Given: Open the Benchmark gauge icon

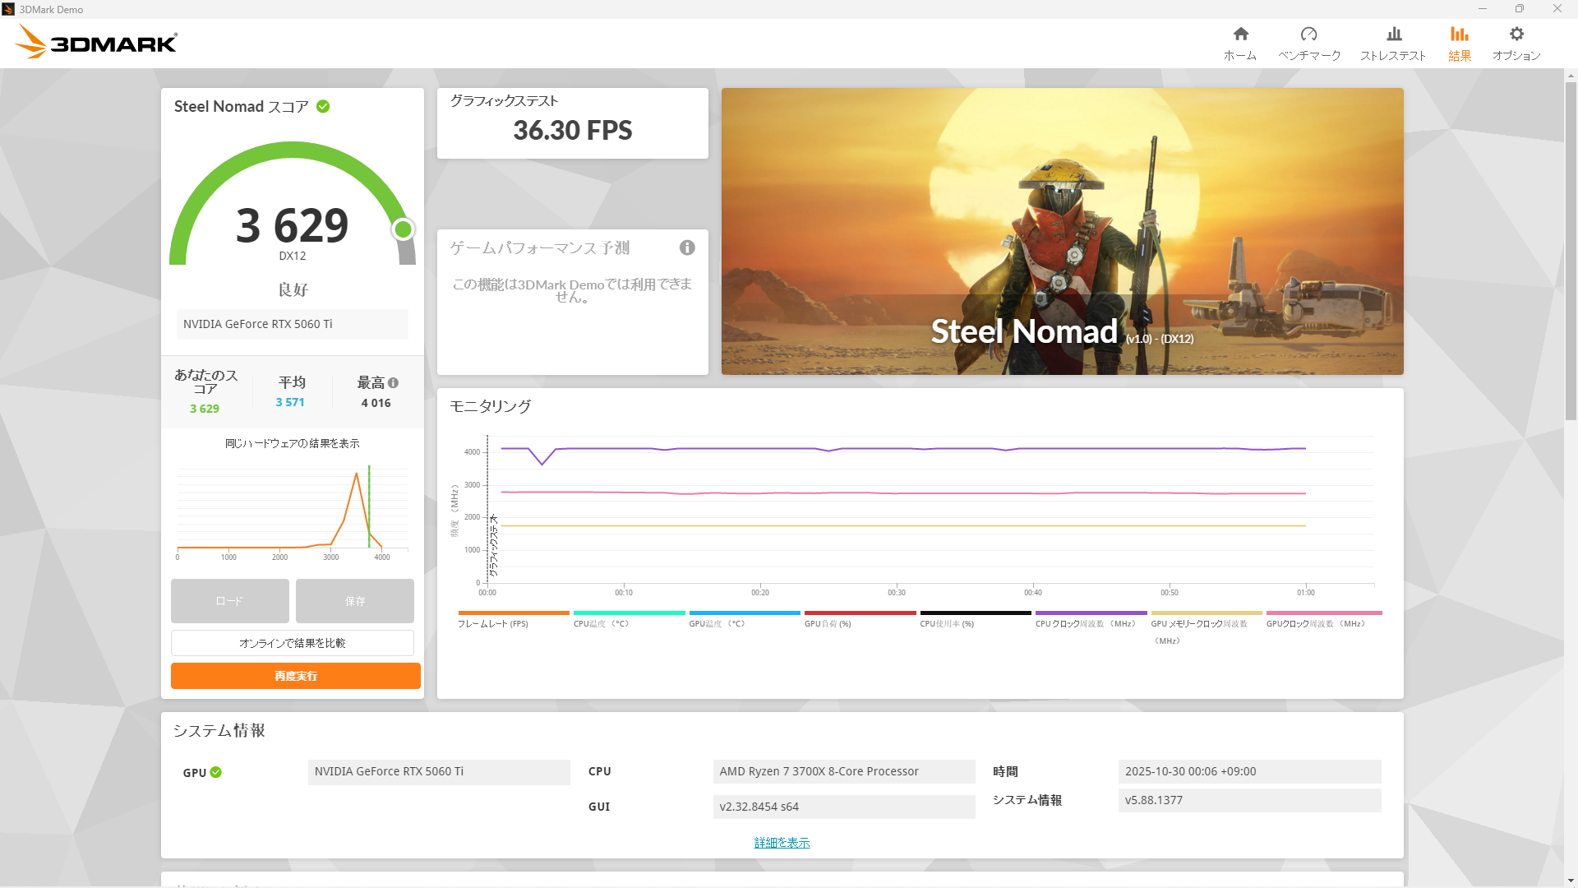Looking at the screenshot, I should point(1308,35).
